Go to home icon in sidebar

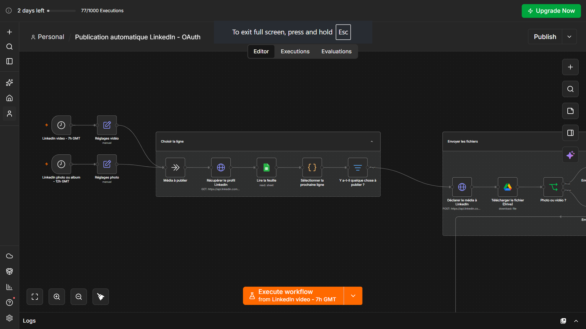point(10,98)
